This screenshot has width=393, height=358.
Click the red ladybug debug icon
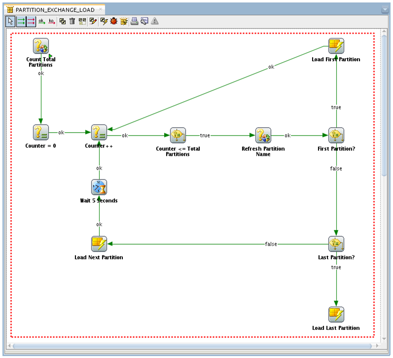[x=114, y=21]
